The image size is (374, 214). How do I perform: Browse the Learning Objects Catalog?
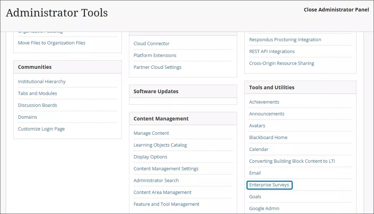point(160,145)
